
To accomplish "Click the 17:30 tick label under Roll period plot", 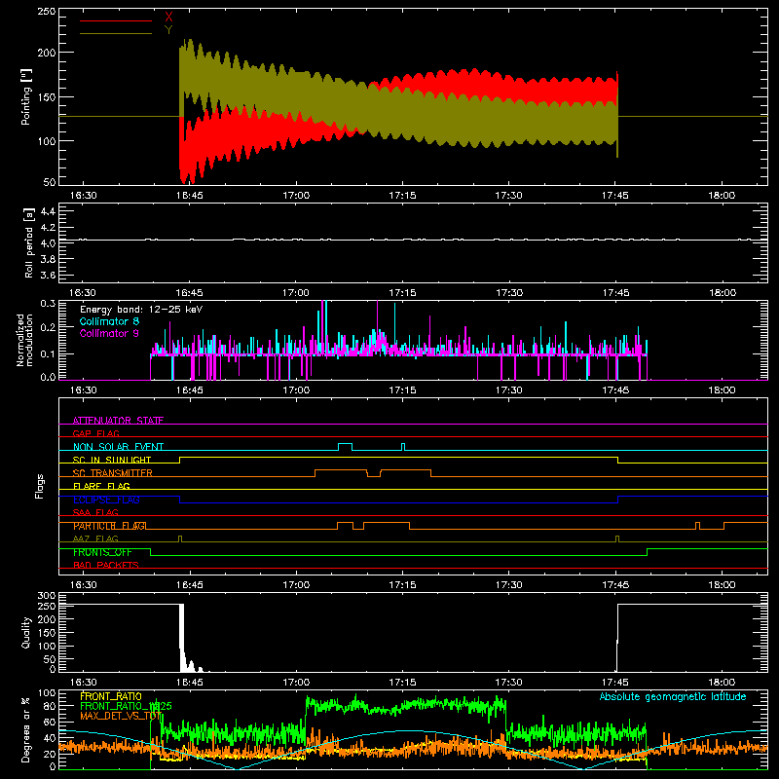I will (509, 293).
